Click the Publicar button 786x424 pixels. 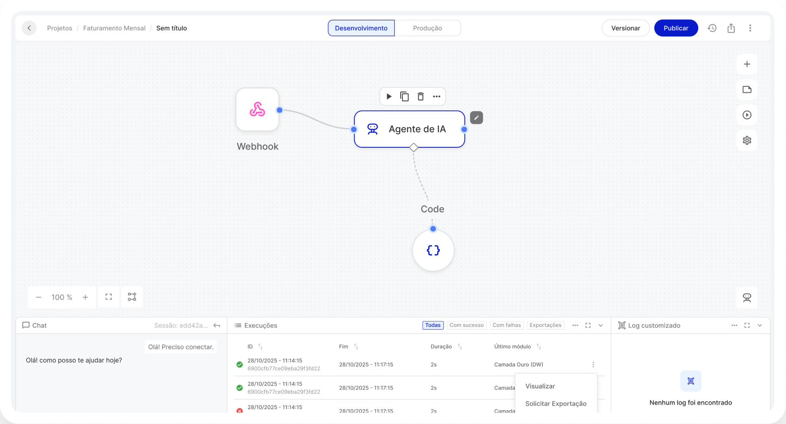coord(676,28)
